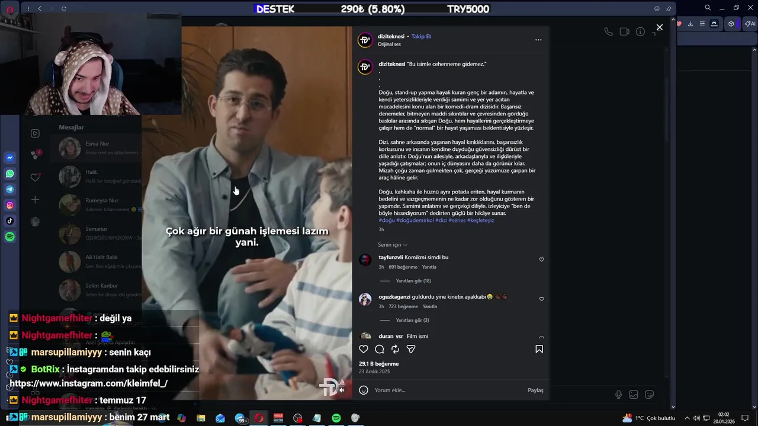Open conversation info icon
758x426 pixels.
coord(640,32)
